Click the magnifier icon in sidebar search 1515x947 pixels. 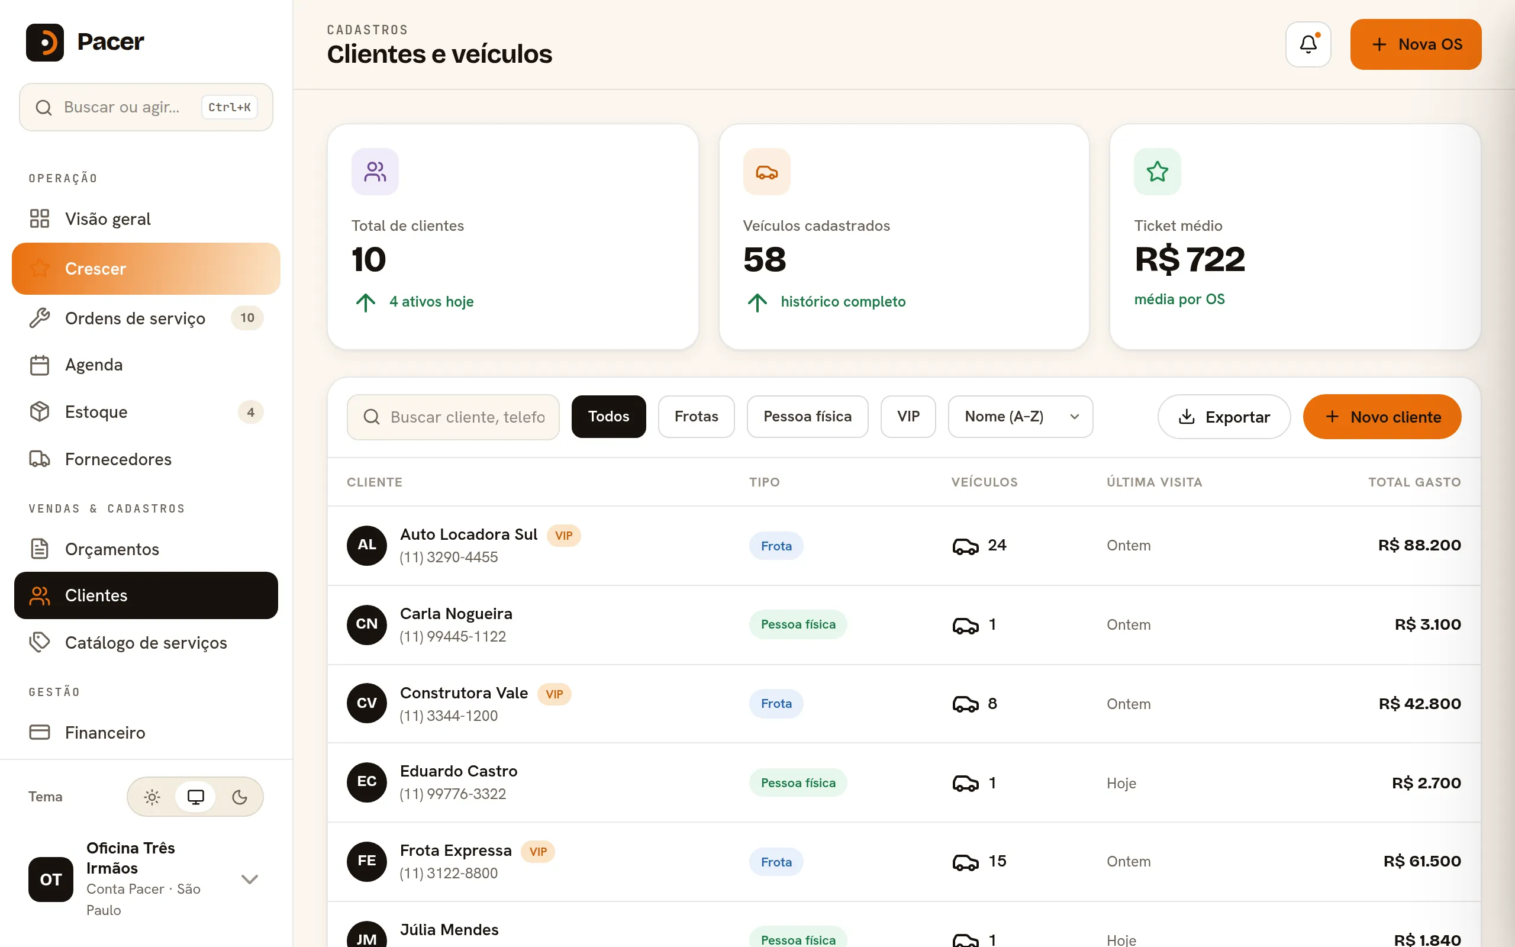[43, 107]
